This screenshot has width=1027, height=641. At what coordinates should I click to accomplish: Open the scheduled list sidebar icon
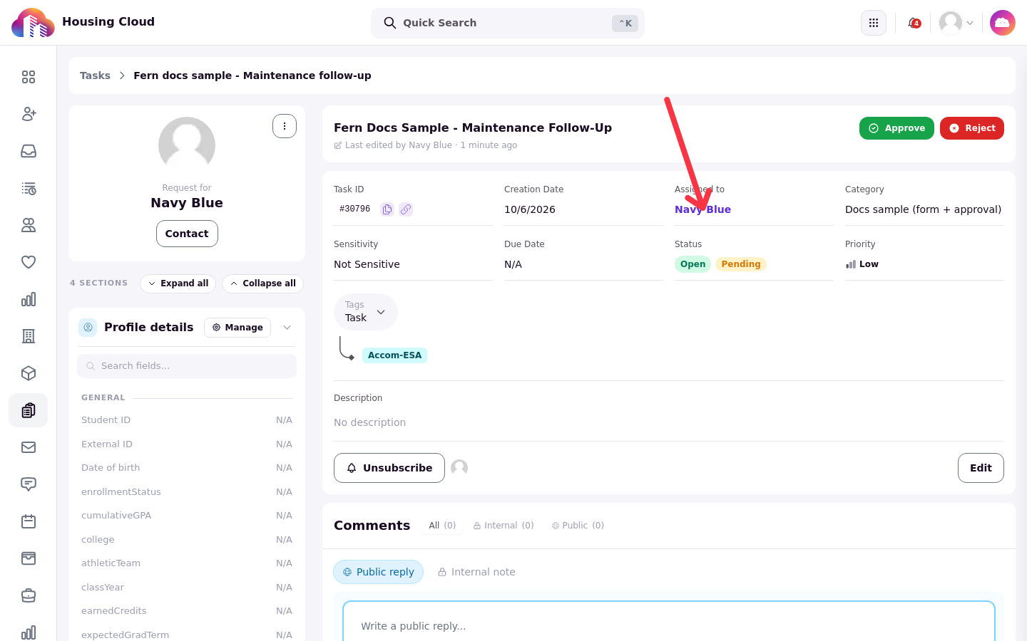tap(29, 188)
